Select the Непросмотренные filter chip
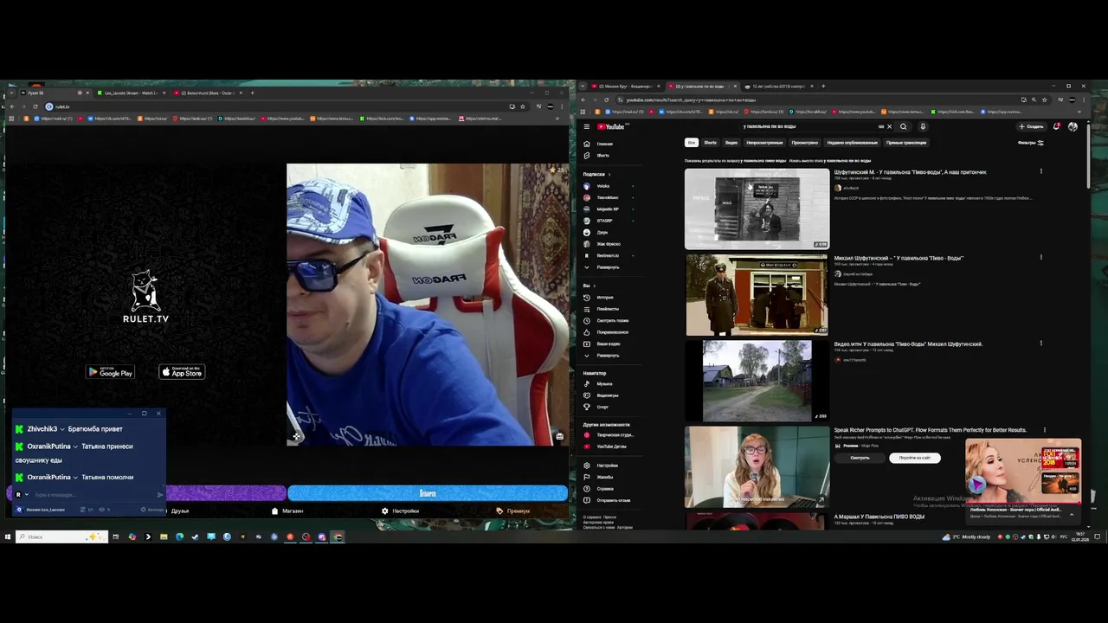Viewport: 1108px width, 623px height. pos(764,143)
